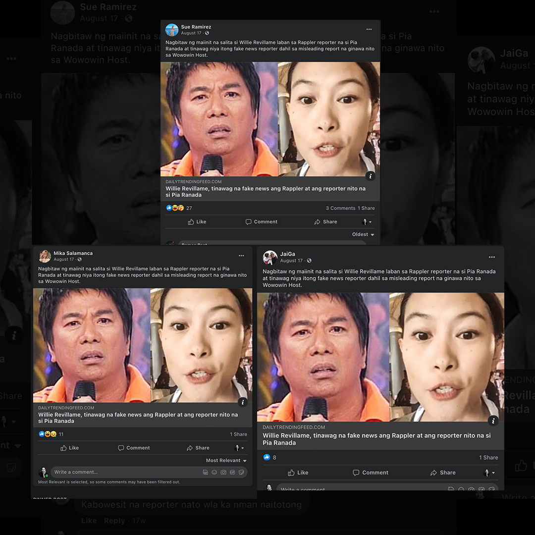Click the info icon on Mika Salamanca's link image
The width and height of the screenshot is (535, 535).
243,402
